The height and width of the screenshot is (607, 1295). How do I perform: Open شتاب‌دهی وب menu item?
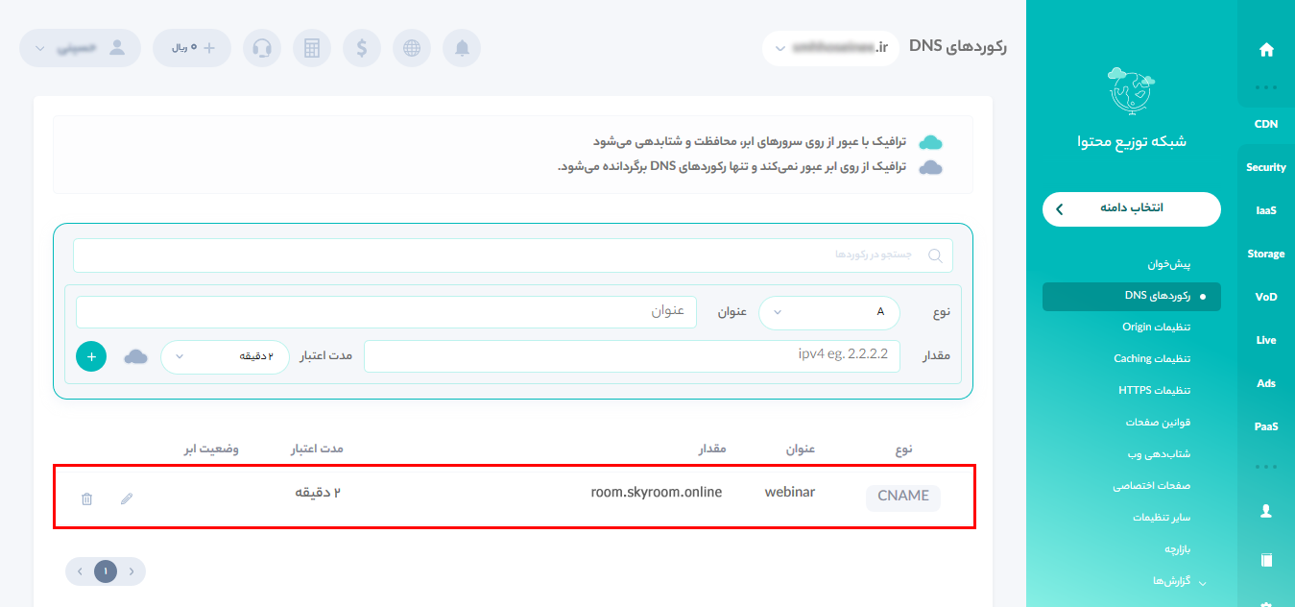click(1162, 454)
